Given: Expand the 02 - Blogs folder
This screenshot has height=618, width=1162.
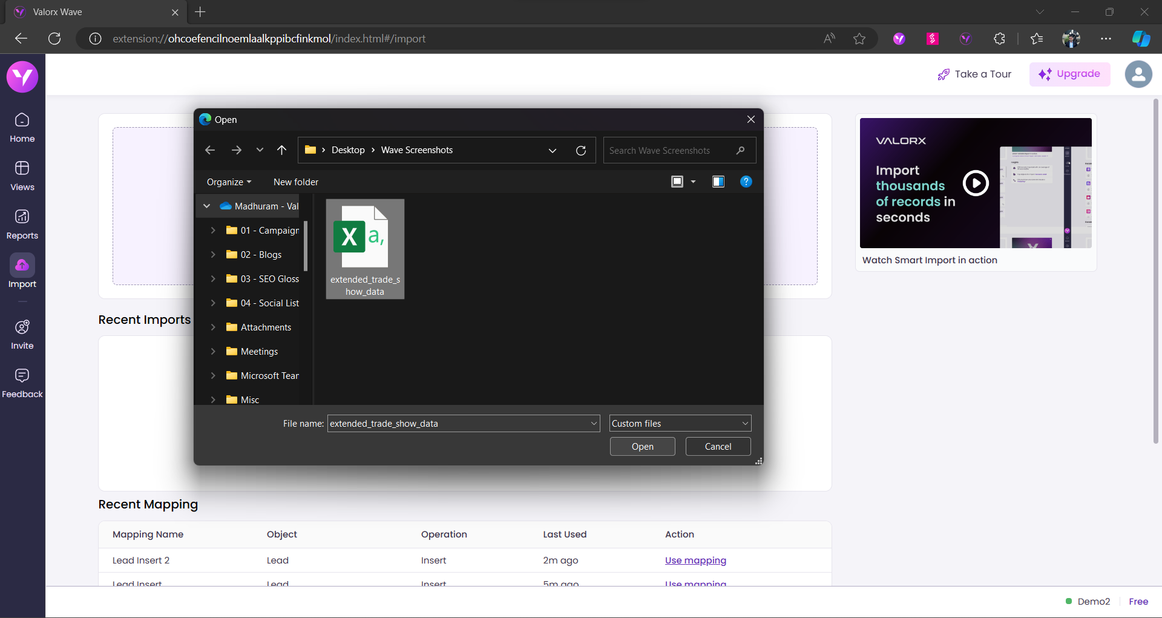Looking at the screenshot, I should (x=213, y=255).
